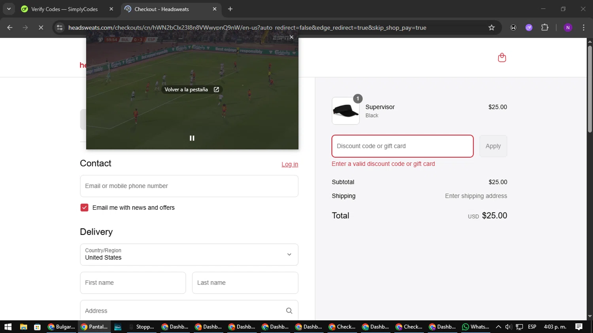Close the Checkout - Headsweats tab
The width and height of the screenshot is (593, 333).
(x=215, y=9)
